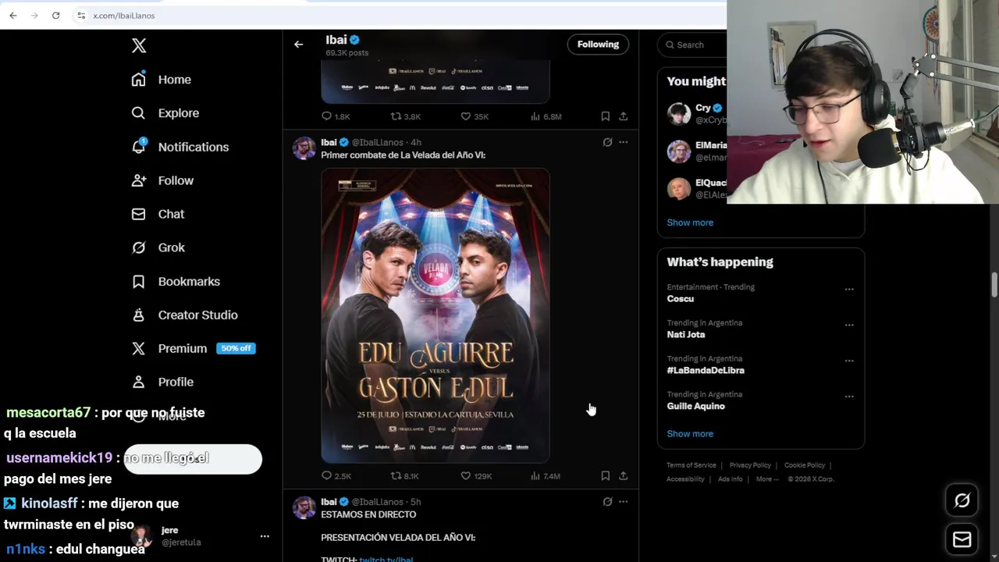This screenshot has width=999, height=562.
Task: Like the post with 35K likes
Action: (474, 116)
